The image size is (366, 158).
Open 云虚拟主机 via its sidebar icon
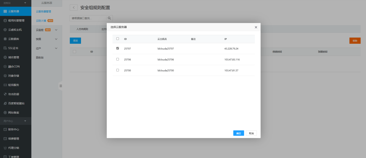point(5,30)
